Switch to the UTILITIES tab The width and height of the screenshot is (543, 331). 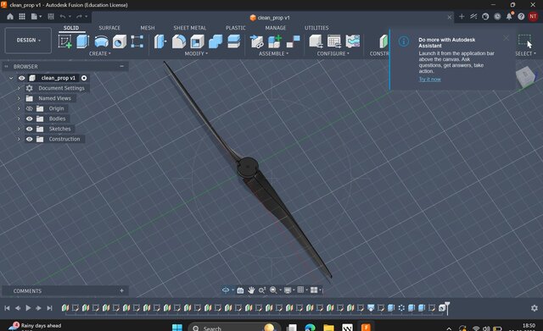(x=316, y=28)
